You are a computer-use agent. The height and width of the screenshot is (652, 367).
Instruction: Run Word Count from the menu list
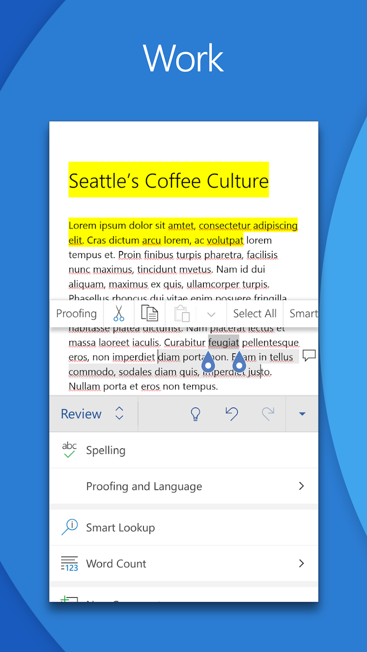(116, 563)
